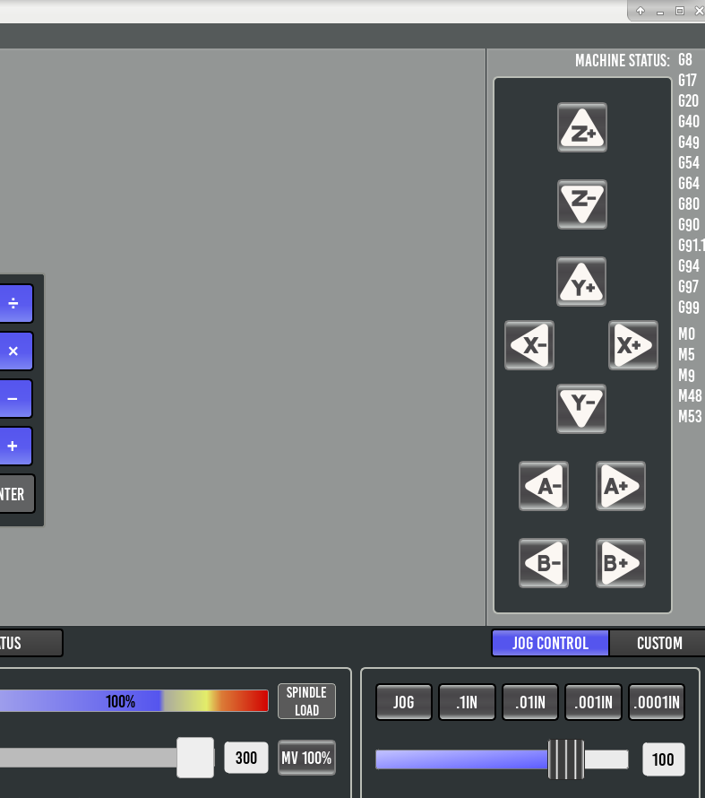Maximize the window
Screen dimensions: 705x798
680,11
